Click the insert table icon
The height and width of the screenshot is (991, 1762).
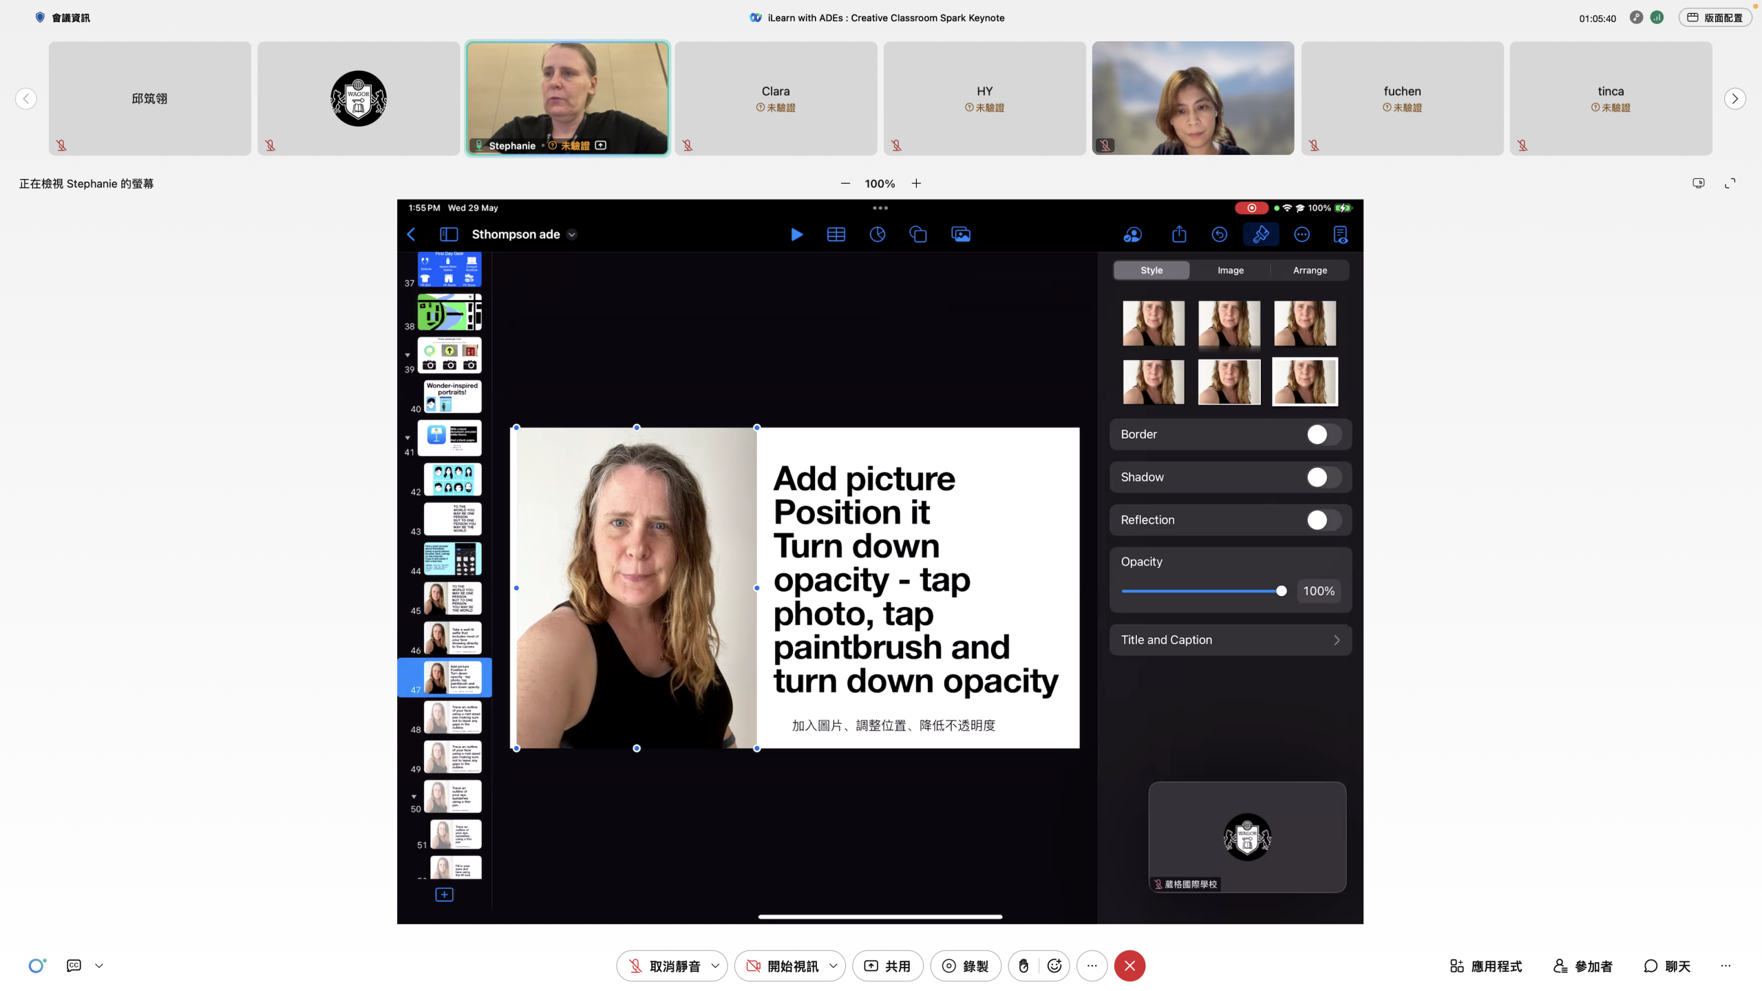tap(836, 235)
